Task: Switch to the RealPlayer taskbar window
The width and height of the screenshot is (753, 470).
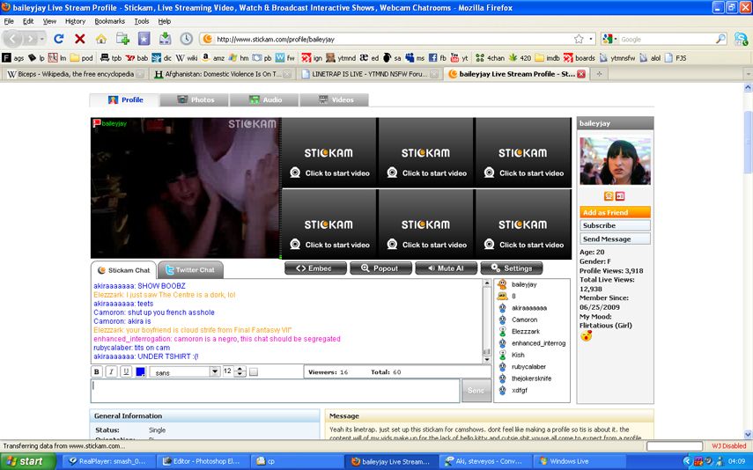Action: tap(109, 461)
